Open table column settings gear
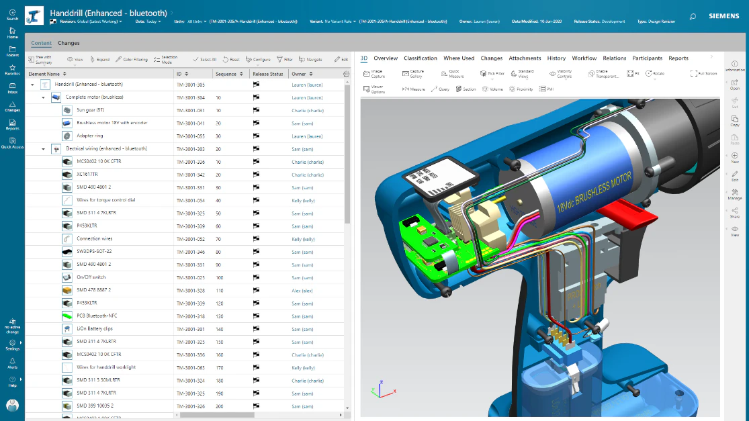The height and width of the screenshot is (421, 749). [x=347, y=74]
